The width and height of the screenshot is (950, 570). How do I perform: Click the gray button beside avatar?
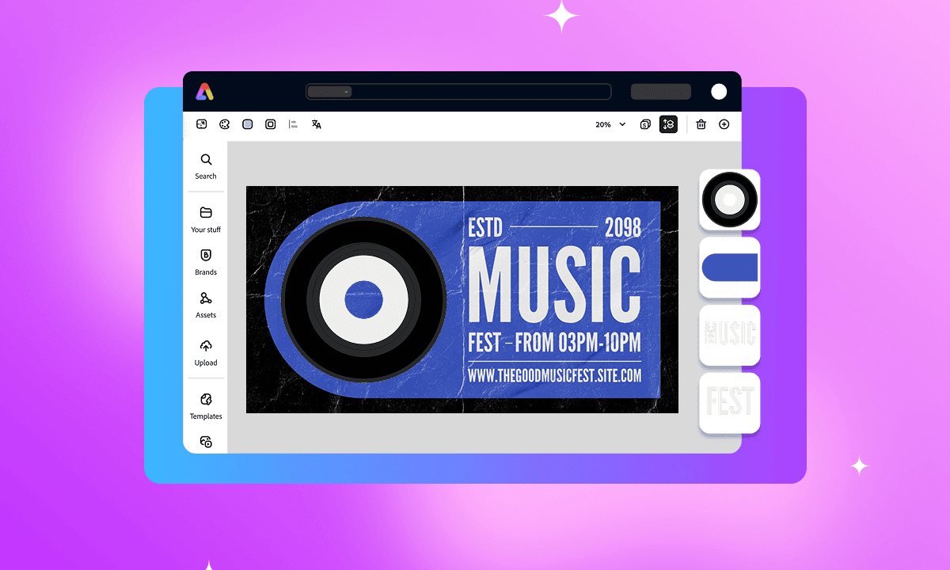[660, 92]
